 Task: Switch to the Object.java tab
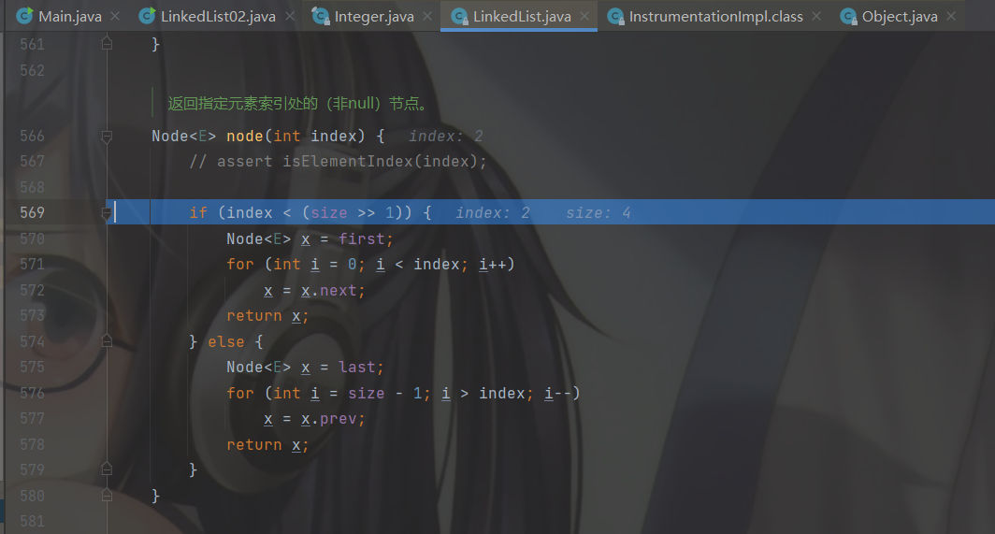pos(900,17)
